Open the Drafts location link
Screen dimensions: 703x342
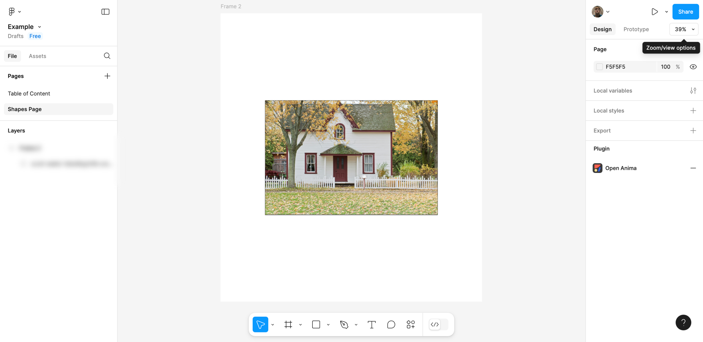click(16, 36)
